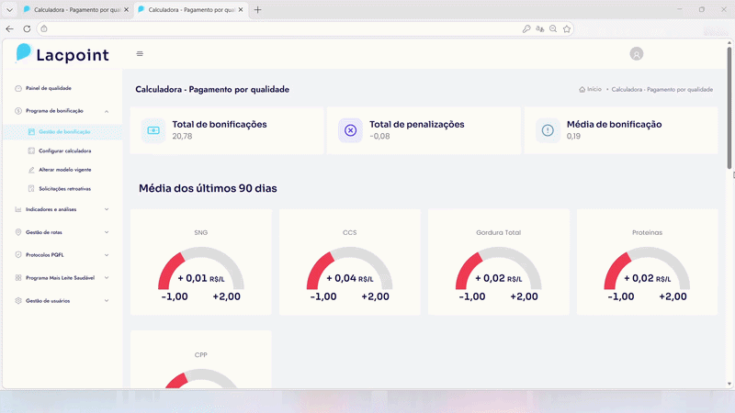The height and width of the screenshot is (413, 735).
Task: Click the browser zoom magnifier icon
Action: tap(553, 28)
